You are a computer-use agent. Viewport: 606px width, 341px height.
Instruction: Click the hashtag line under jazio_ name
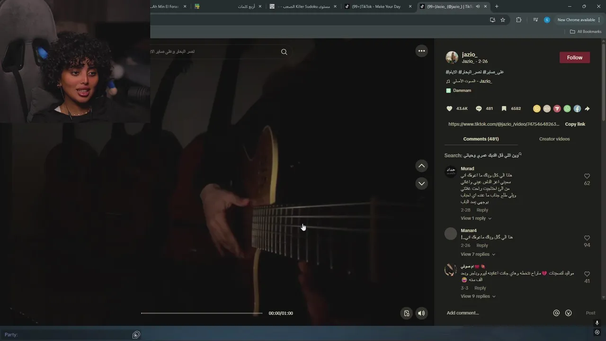pos(475,72)
